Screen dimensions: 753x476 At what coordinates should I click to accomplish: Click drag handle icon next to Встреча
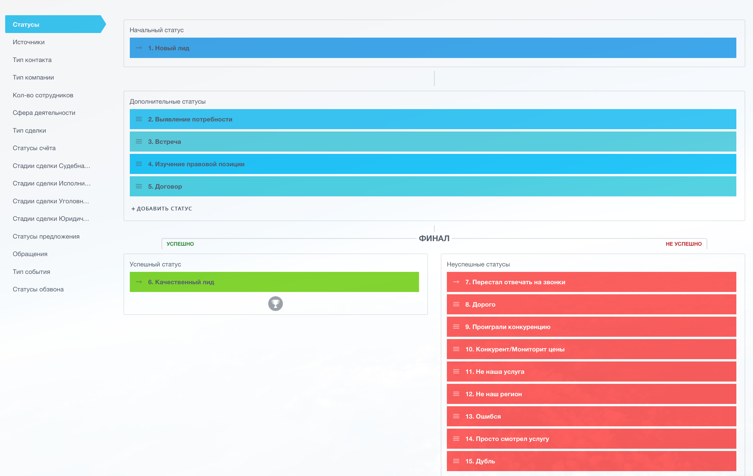point(139,142)
